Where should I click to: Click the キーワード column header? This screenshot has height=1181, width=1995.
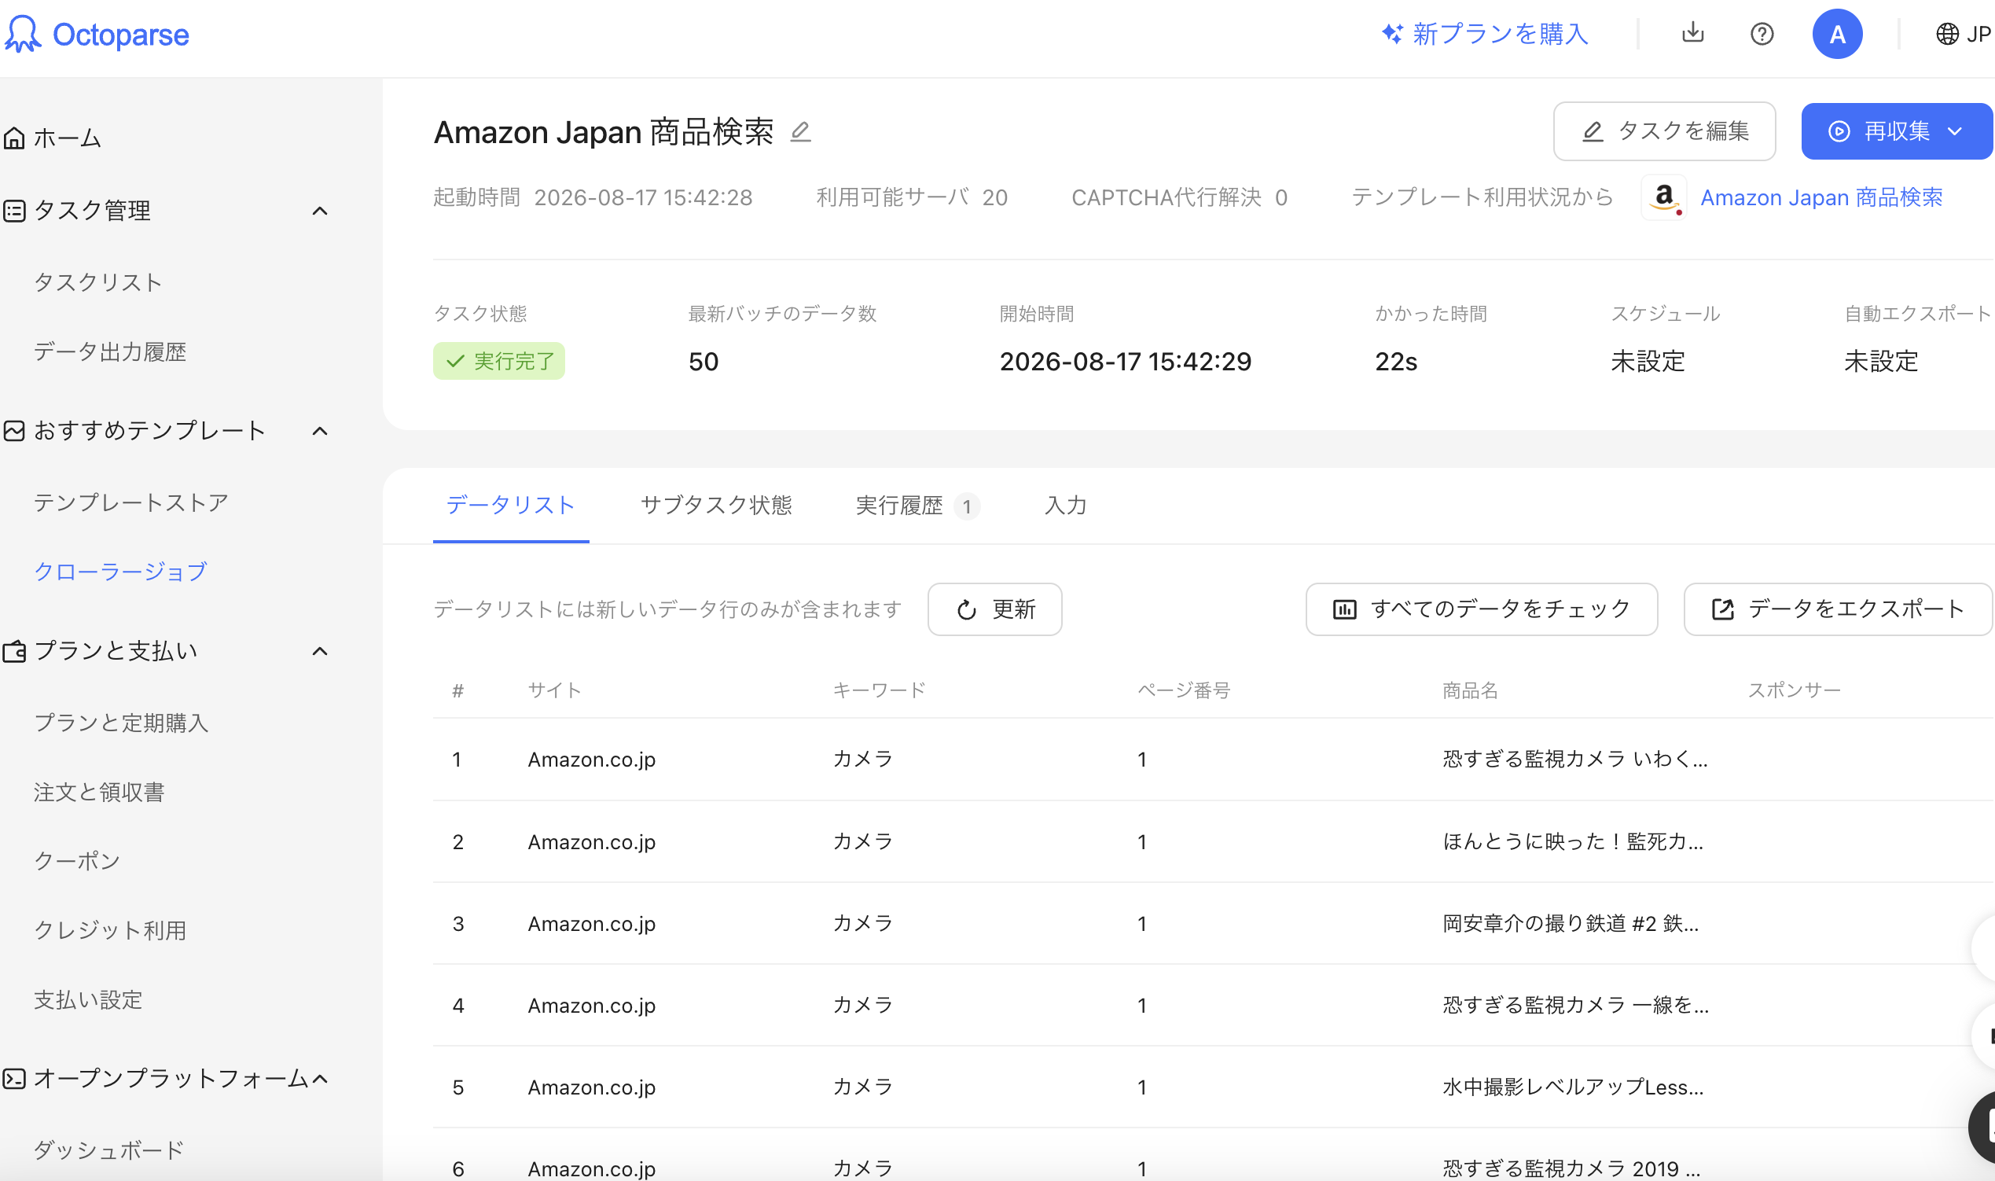pos(879,690)
